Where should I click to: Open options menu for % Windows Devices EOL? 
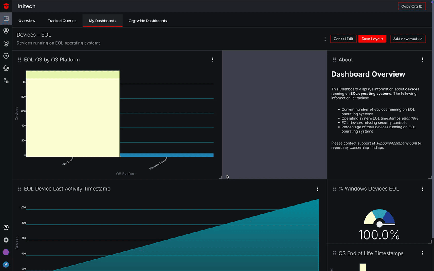coord(422,188)
